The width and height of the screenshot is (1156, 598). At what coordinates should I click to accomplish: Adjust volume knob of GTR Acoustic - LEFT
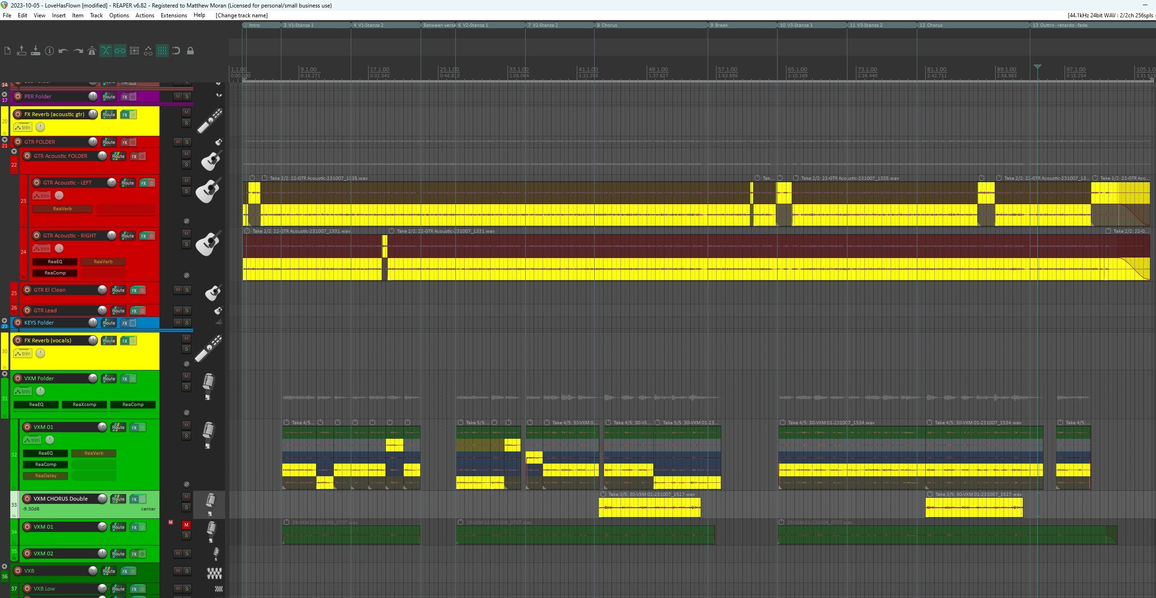pyautogui.click(x=112, y=183)
